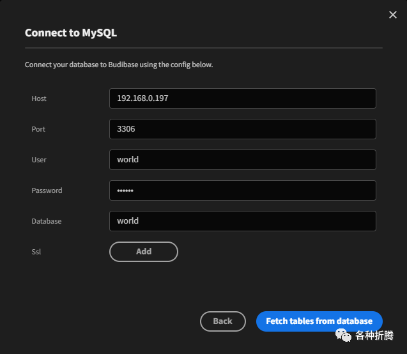Click the User label

(x=39, y=160)
